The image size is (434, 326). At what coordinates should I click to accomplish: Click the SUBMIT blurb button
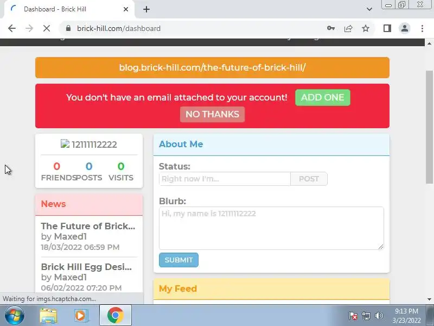pyautogui.click(x=178, y=260)
